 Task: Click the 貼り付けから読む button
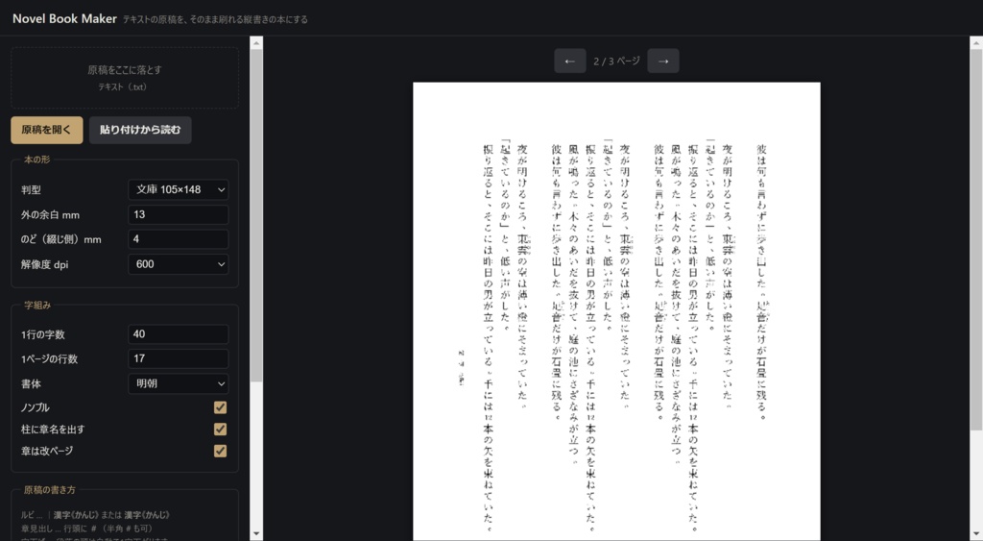pos(140,130)
